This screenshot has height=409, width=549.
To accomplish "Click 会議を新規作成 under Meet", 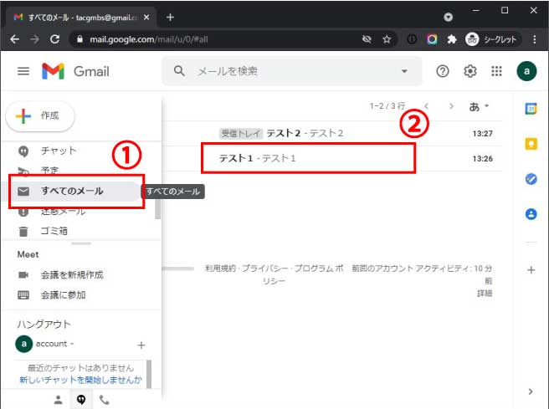I will click(72, 275).
